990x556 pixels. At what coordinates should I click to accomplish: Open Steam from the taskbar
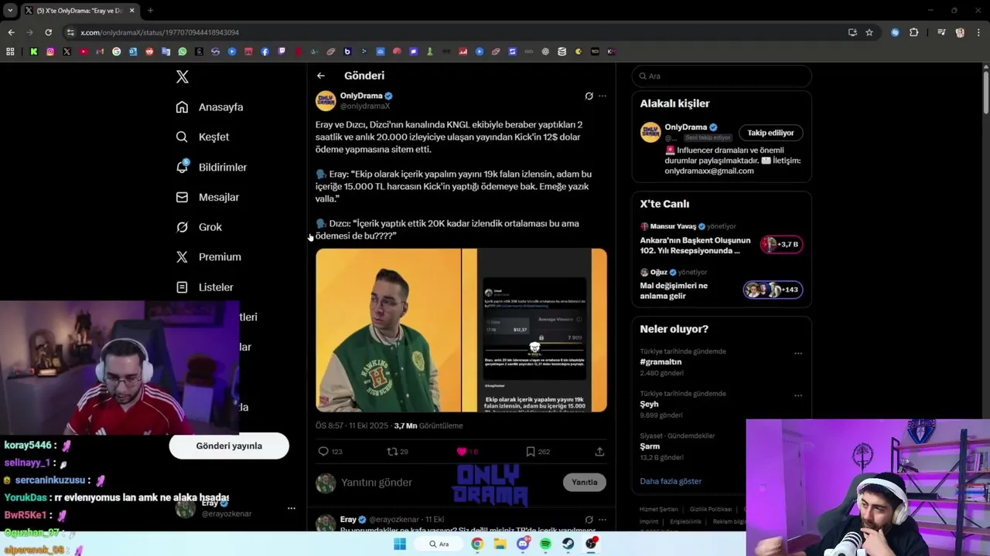(x=568, y=544)
